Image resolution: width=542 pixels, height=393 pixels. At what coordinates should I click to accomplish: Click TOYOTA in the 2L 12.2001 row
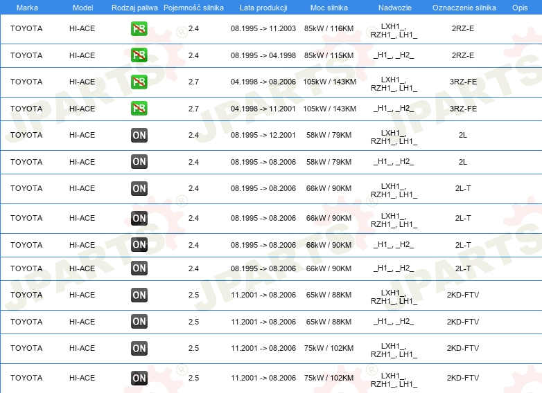(x=26, y=135)
